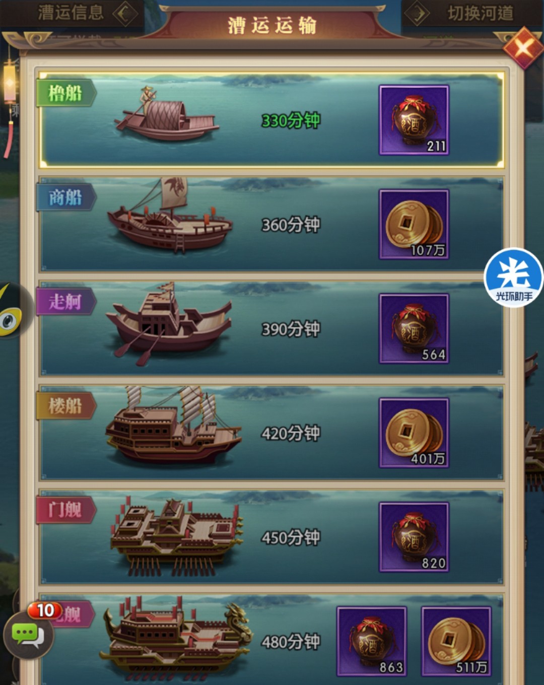The width and height of the screenshot is (544, 685).
Task: Select the 商船 360分钟 transport row
Action: tap(271, 224)
